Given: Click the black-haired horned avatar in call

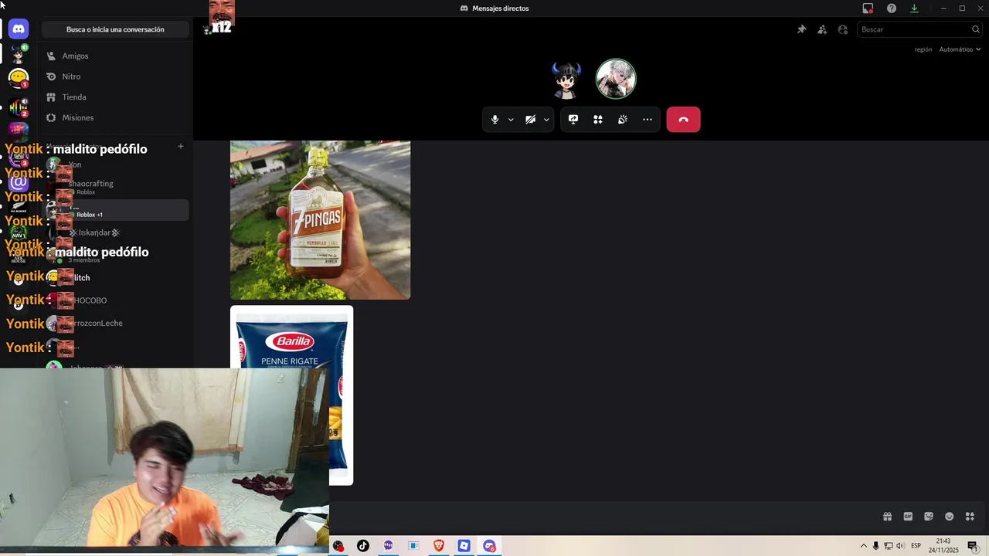Looking at the screenshot, I should click(566, 80).
